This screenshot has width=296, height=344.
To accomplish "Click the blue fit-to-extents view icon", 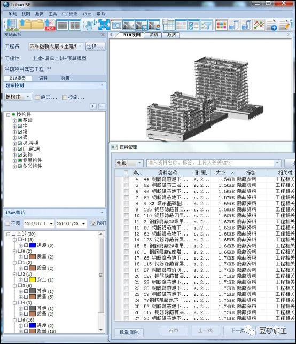I will click(x=104, y=25).
